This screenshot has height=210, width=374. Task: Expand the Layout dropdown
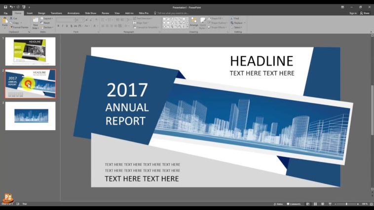47,18
